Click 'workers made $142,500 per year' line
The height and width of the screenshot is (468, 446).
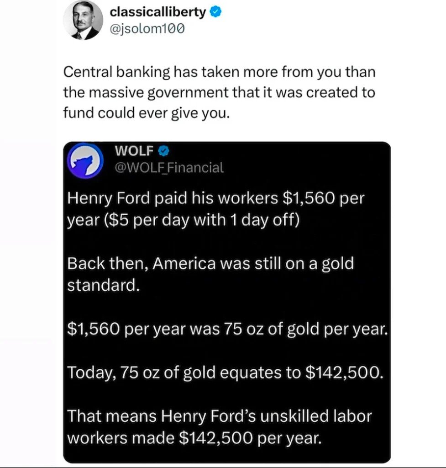pos(194,437)
